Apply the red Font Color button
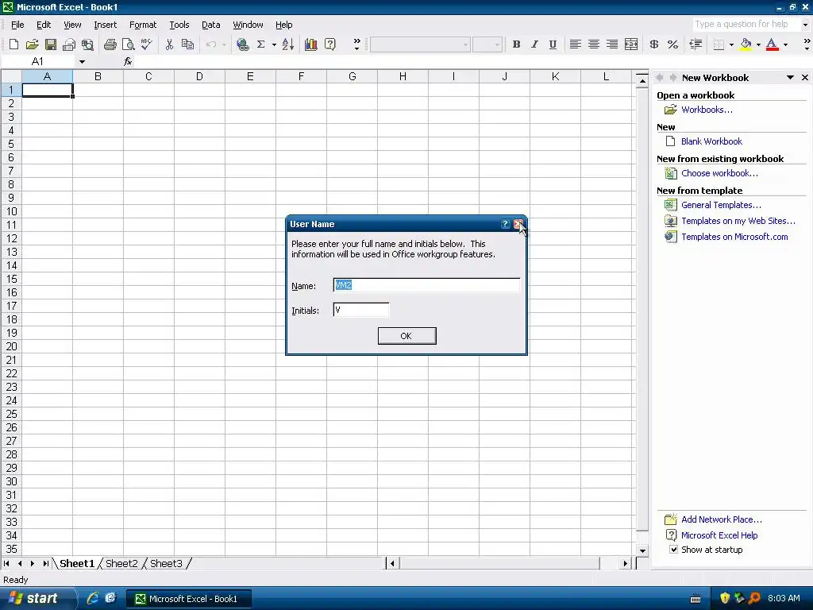Image resolution: width=813 pixels, height=610 pixels. click(772, 44)
